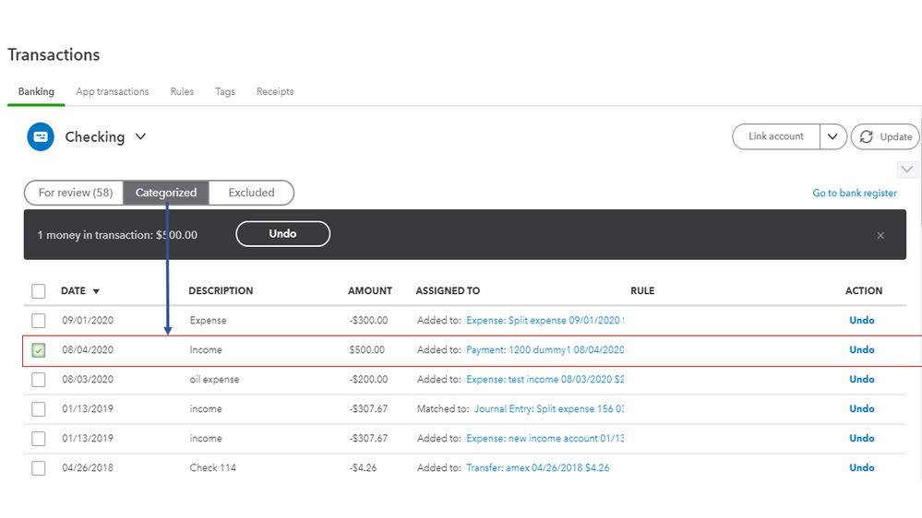Check the box for 04/26/2018 Check 114
922x518 pixels.
(x=39, y=468)
